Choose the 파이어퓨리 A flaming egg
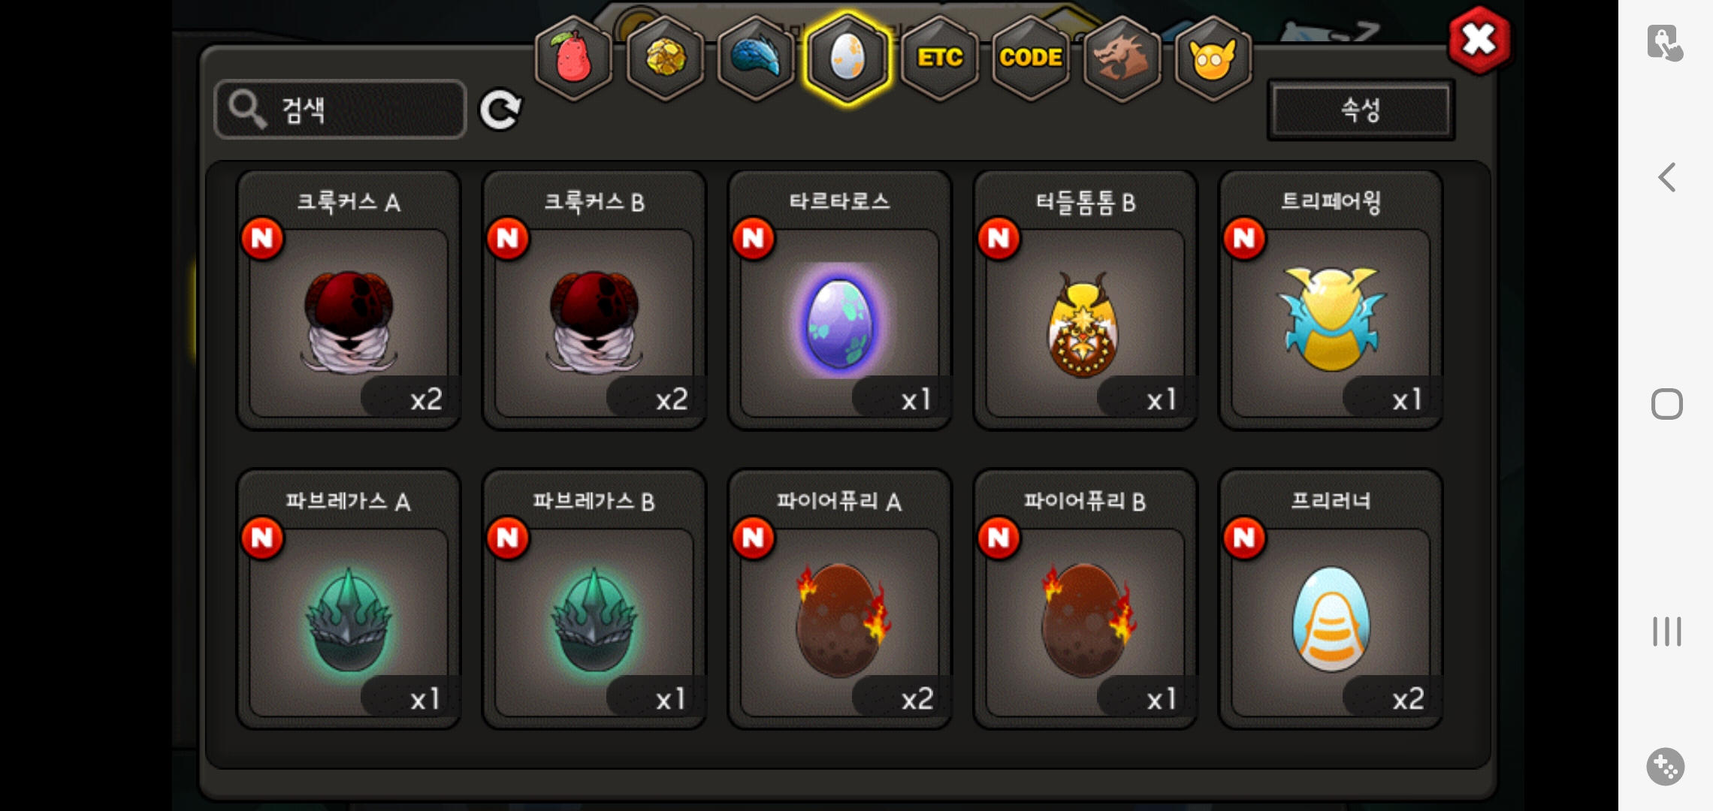 pyautogui.click(x=840, y=599)
